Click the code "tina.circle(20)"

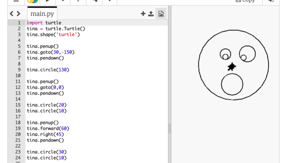click(x=47, y=105)
